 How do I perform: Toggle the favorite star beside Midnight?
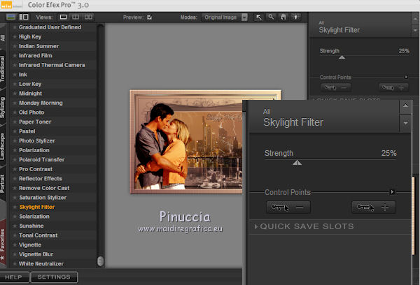pos(15,93)
